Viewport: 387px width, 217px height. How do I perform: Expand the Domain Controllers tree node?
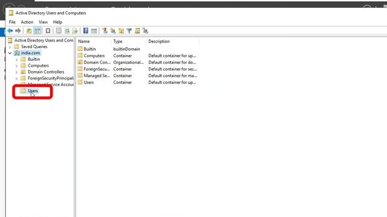tap(16, 72)
